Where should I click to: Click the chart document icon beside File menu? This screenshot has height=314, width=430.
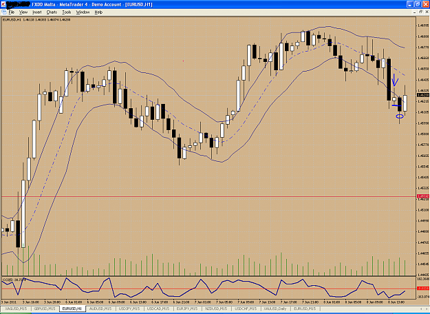coord(4,12)
